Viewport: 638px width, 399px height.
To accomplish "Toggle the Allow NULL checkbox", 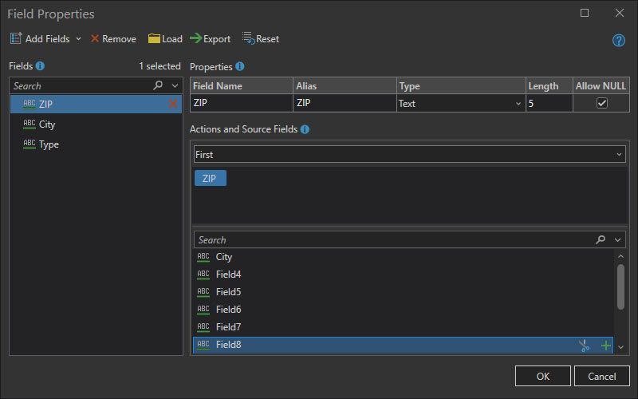I will (602, 103).
